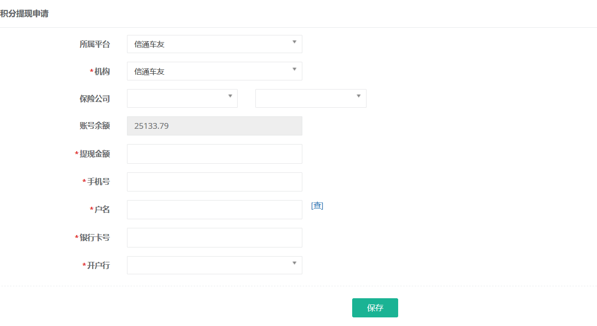Viewport: 597px width, 326px height.
Task: Click the [查] link beside 户名
Action: pos(317,206)
